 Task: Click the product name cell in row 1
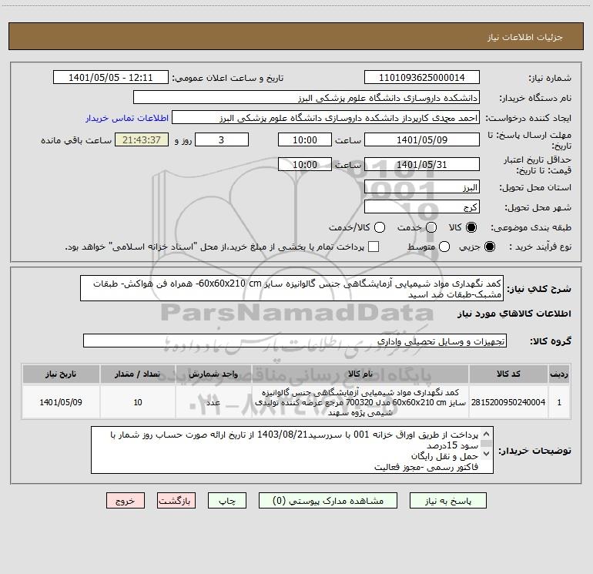(x=360, y=402)
